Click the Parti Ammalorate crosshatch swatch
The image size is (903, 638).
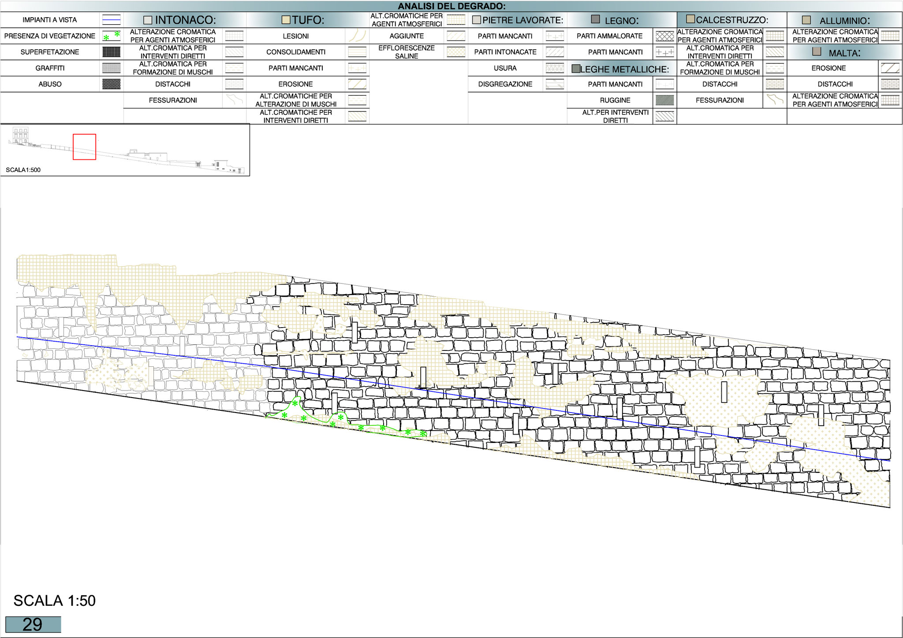(x=664, y=36)
